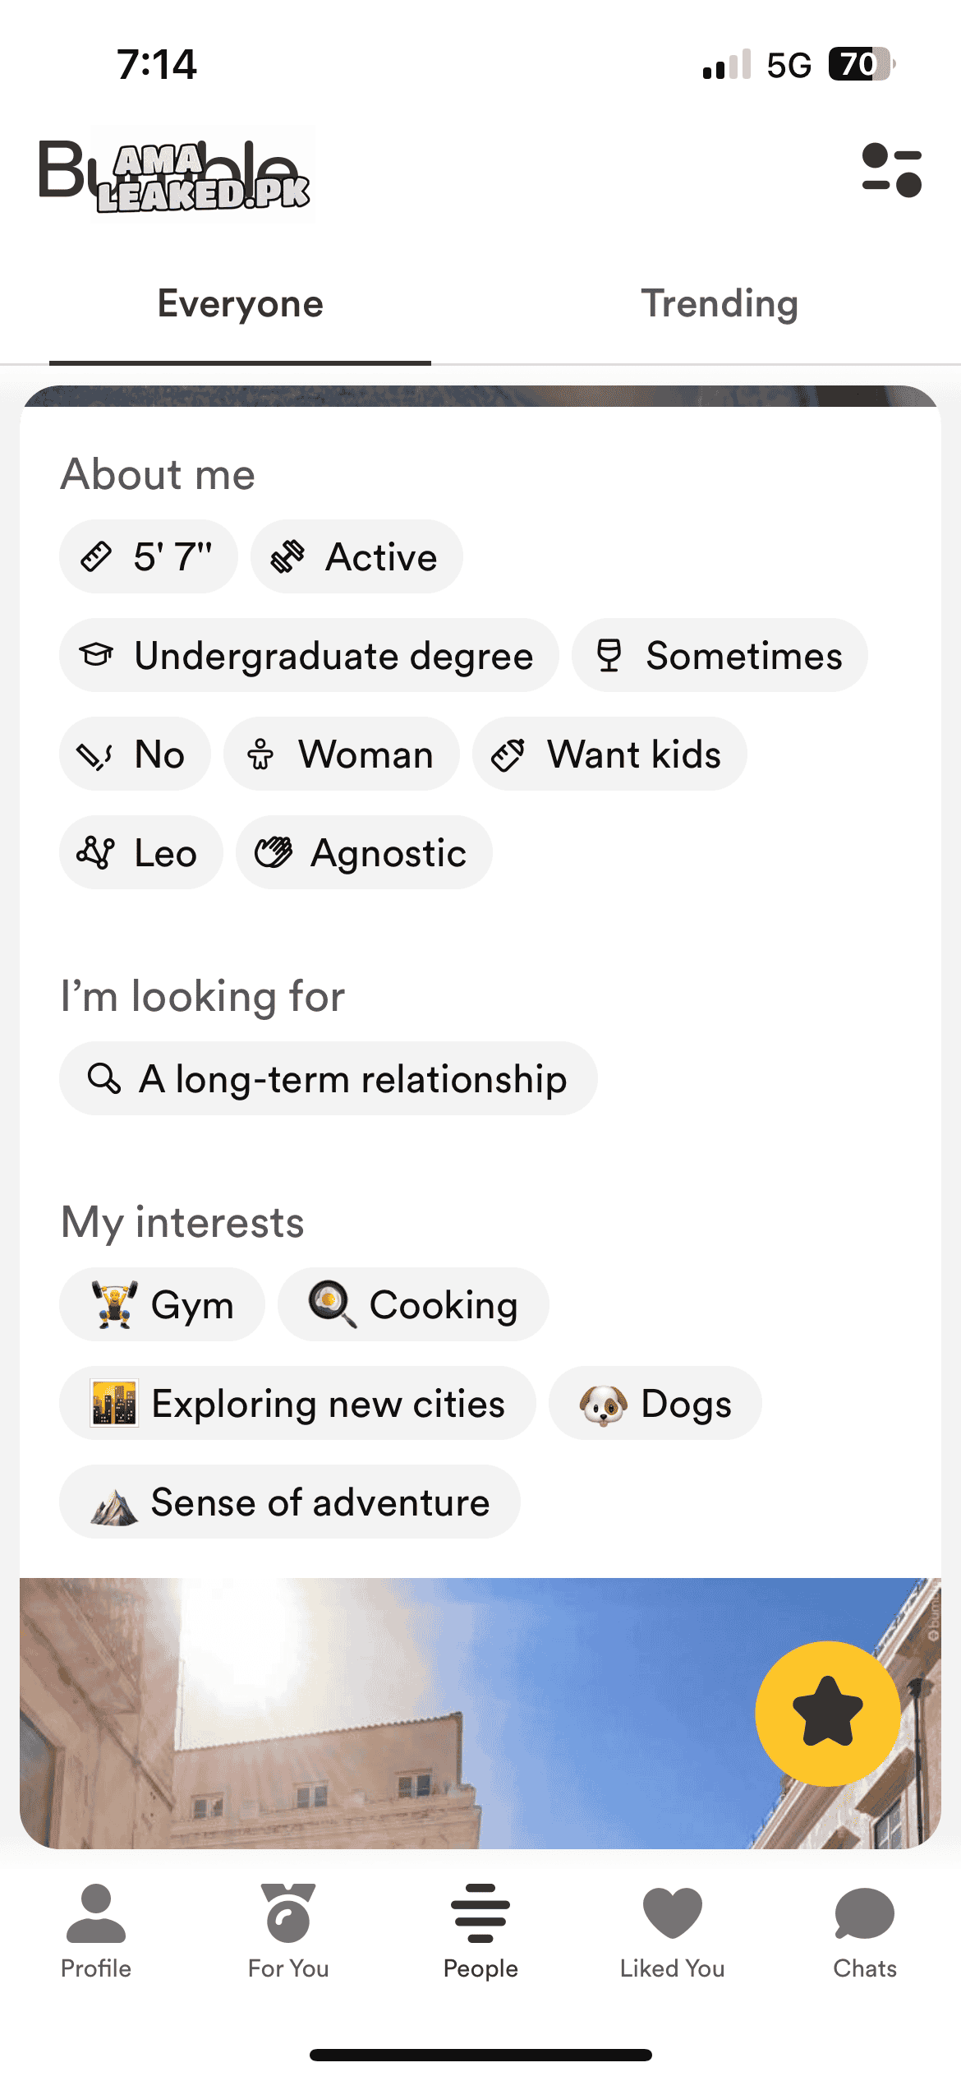The height and width of the screenshot is (2081, 961).
Task: Tap the yellow SuperSwipe star button
Action: [827, 1713]
